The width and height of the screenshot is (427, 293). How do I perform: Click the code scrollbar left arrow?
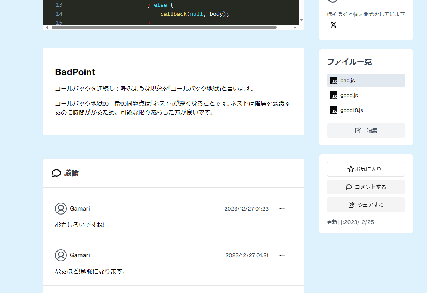pyautogui.click(x=47, y=28)
